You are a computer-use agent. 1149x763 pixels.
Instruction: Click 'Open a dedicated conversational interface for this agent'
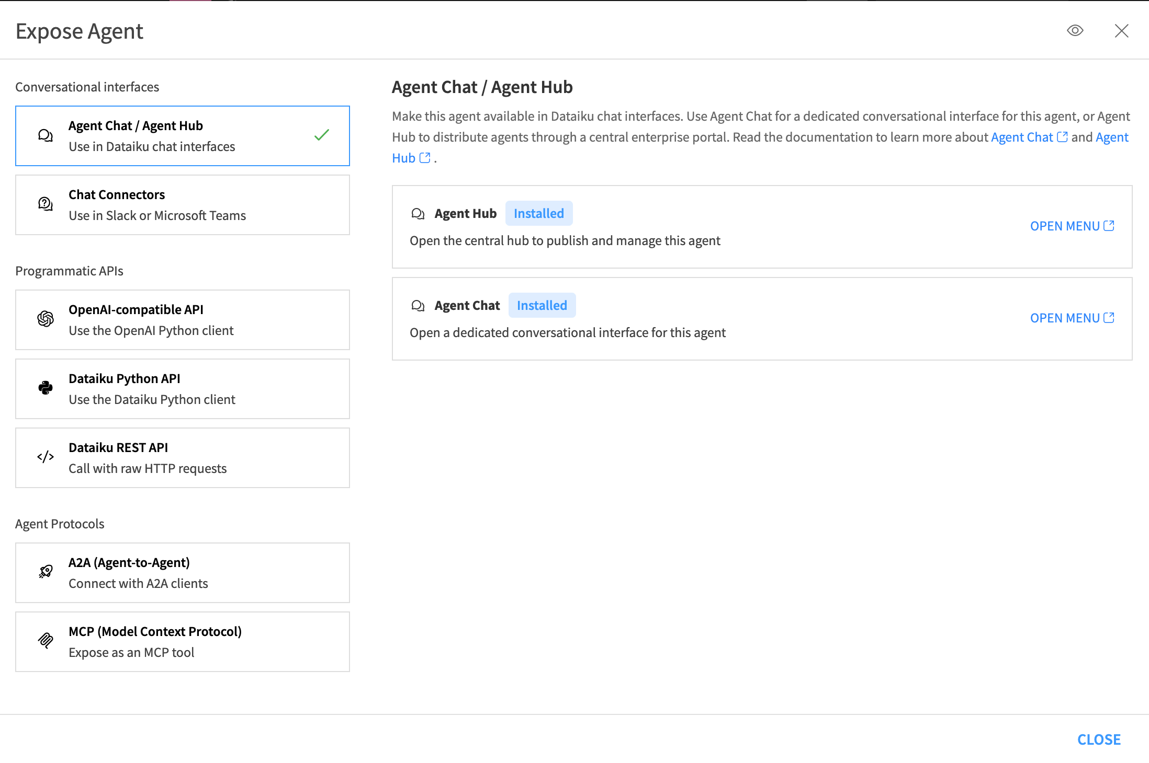click(x=568, y=333)
